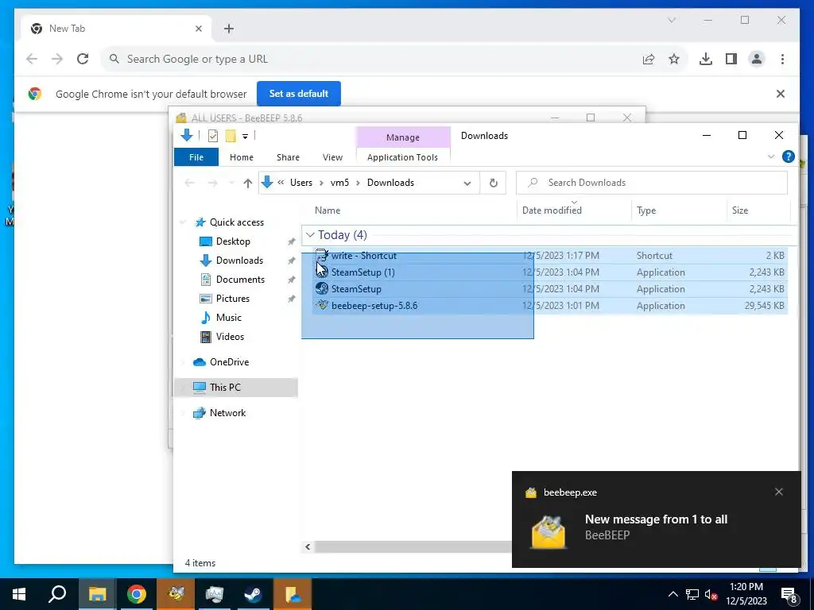Image resolution: width=814 pixels, height=610 pixels.
Task: Open taskbar search
Action: point(57,594)
